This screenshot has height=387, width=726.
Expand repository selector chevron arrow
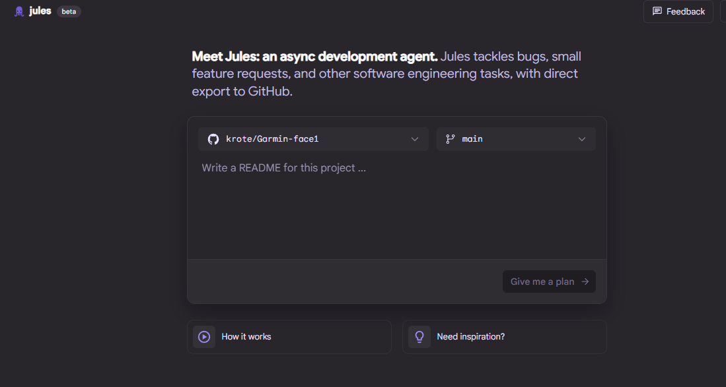tap(415, 139)
